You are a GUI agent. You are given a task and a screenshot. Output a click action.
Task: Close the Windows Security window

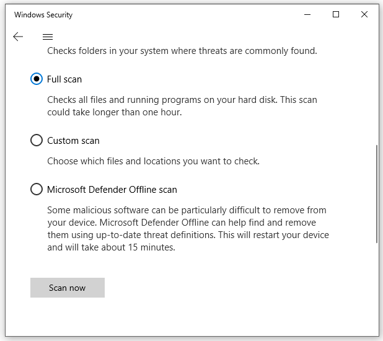[x=364, y=14]
